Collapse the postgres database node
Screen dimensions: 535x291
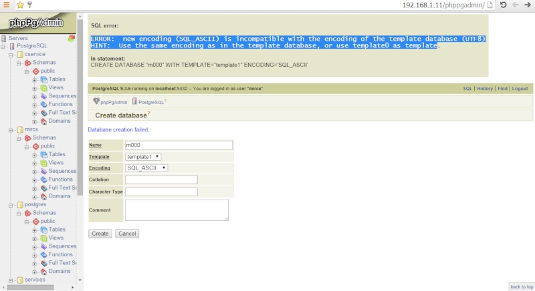click(11, 205)
